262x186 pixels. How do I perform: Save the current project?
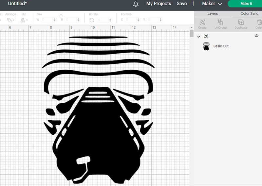pos(182,4)
